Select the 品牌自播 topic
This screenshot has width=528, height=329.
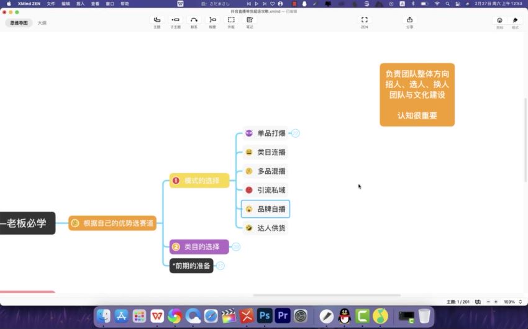265,209
